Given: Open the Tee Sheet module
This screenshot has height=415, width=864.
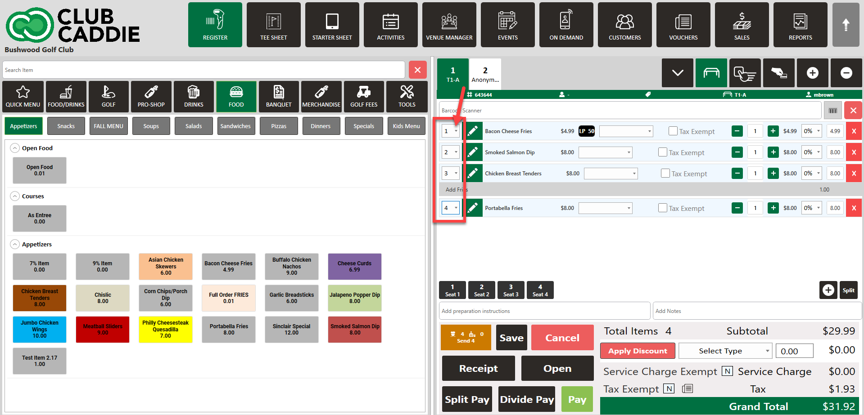Looking at the screenshot, I should [273, 25].
